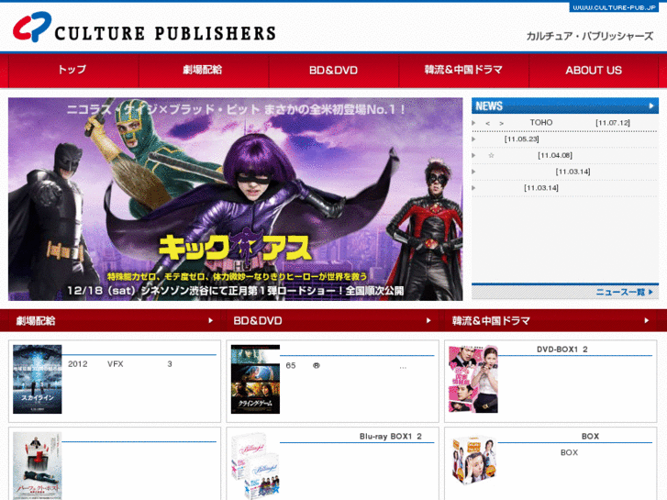Open the パーフェクト・ホスト movie poster
Image resolution: width=667 pixels, height=500 pixels.
[38, 466]
